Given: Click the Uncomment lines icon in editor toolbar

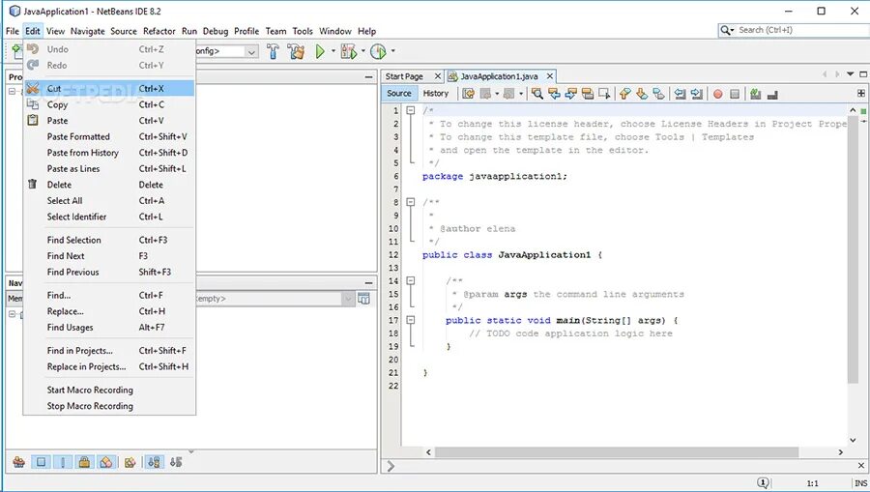Looking at the screenshot, I should 772,95.
